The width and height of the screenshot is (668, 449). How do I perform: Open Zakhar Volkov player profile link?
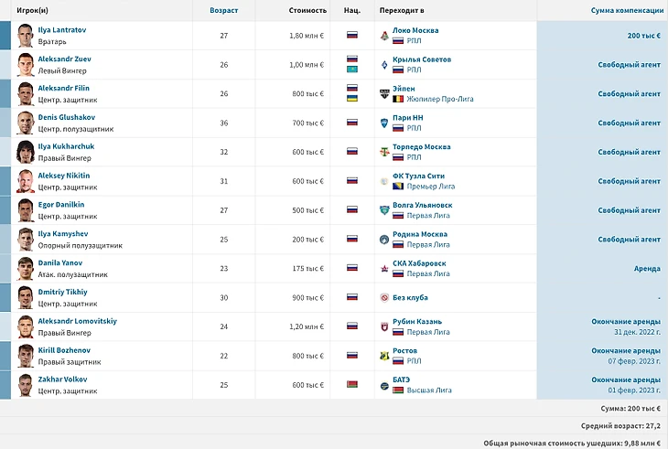62,380
